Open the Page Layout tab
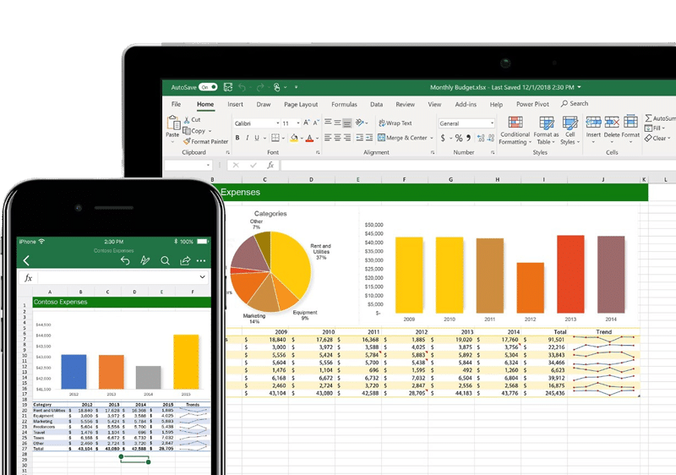The image size is (676, 475). [x=301, y=104]
